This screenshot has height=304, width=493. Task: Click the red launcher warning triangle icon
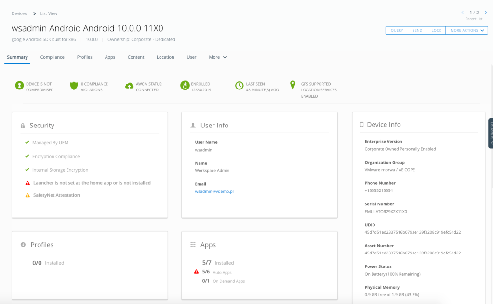pos(27,183)
